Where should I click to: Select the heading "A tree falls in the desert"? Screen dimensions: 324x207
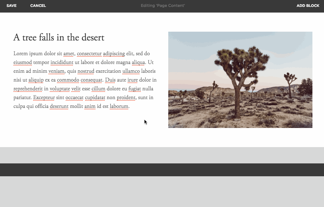[59, 38]
